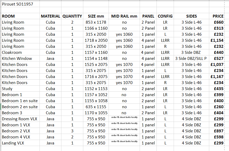
Task: Click the Kitchen Window cell
Action: 17,59
